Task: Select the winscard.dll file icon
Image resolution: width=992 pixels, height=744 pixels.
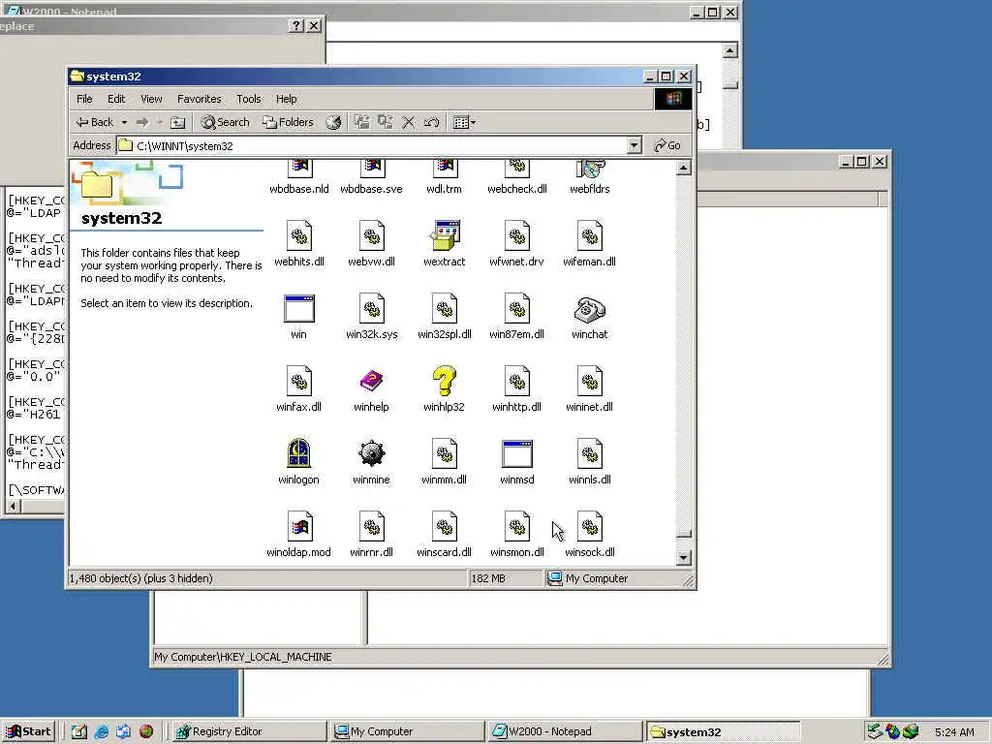Action: (444, 526)
